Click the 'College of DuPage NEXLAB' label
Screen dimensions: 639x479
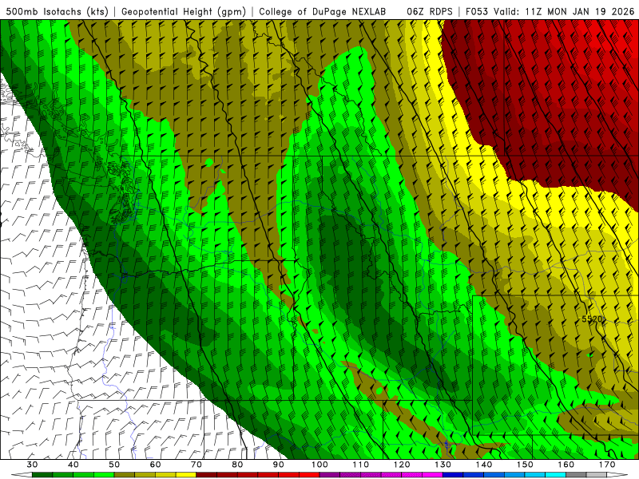tap(323, 11)
